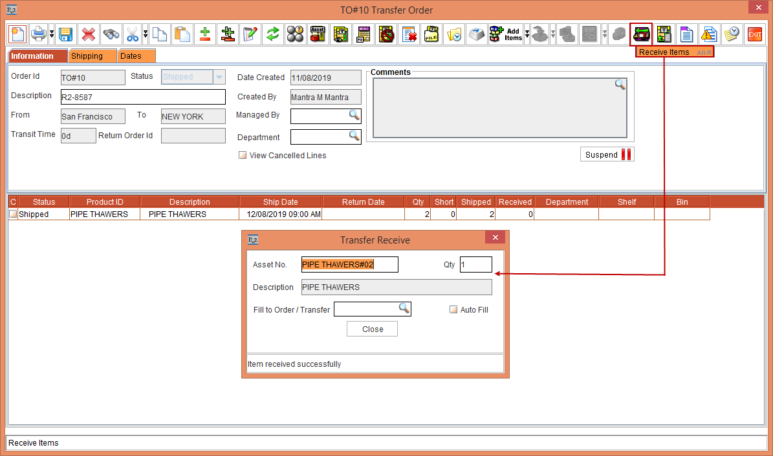Screen dimensions: 773x456
Task: Check the View Cancelled Lines checkbox
Action: click(x=243, y=156)
